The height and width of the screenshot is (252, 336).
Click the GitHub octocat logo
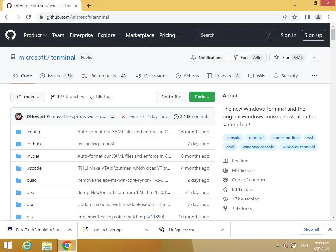[10, 35]
